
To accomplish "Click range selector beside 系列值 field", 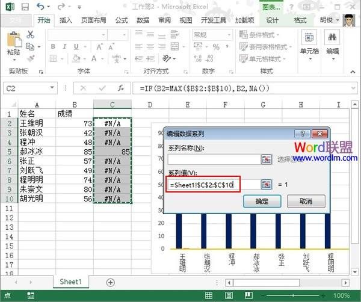I will [267, 184].
